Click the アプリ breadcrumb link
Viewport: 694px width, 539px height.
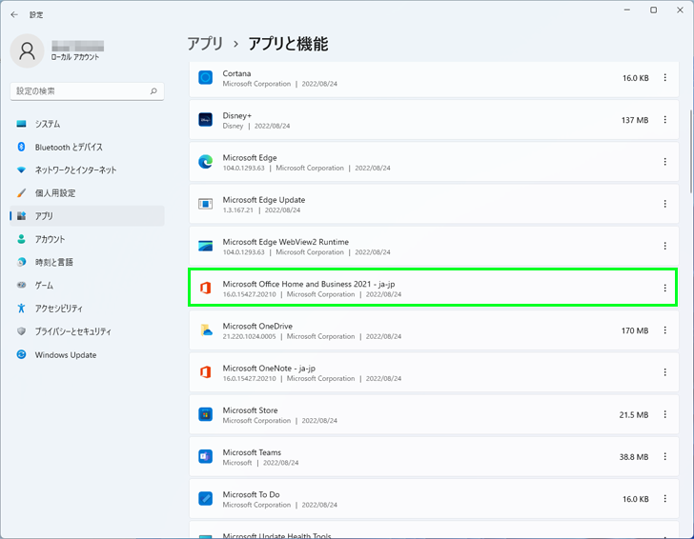click(x=205, y=44)
